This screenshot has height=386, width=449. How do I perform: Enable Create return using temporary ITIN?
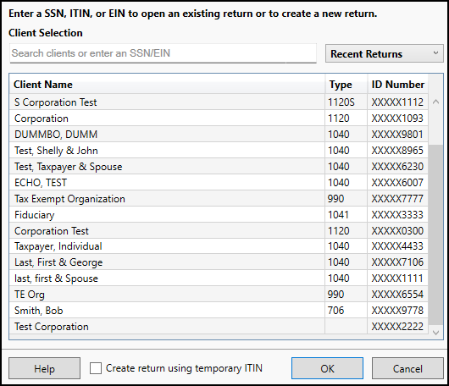click(96, 368)
